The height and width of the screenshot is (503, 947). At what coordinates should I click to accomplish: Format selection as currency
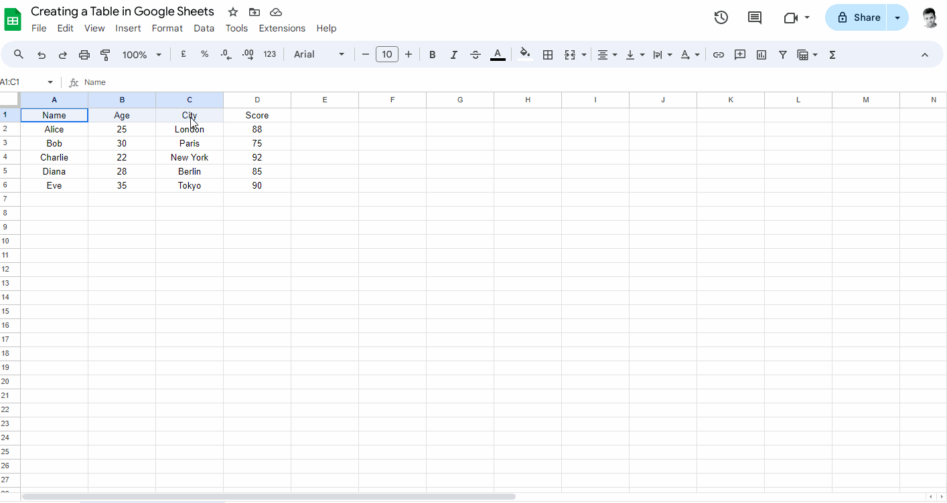[183, 54]
